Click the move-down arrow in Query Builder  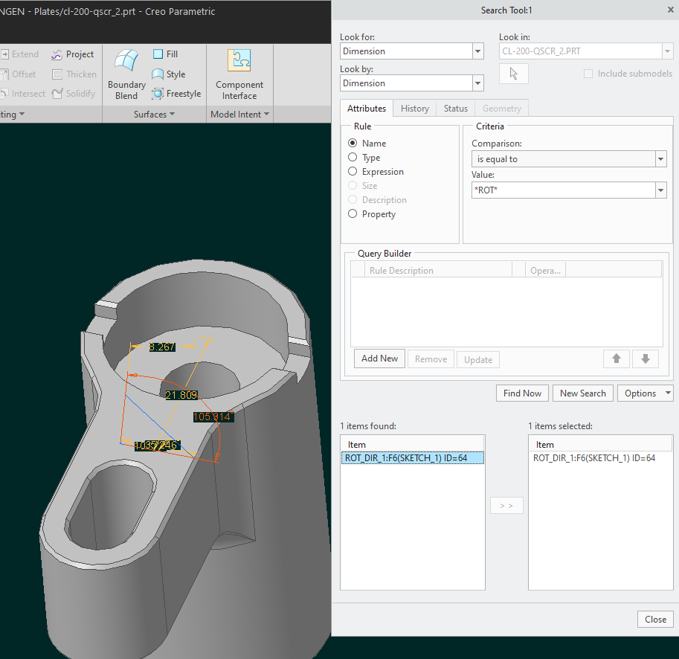tap(645, 359)
